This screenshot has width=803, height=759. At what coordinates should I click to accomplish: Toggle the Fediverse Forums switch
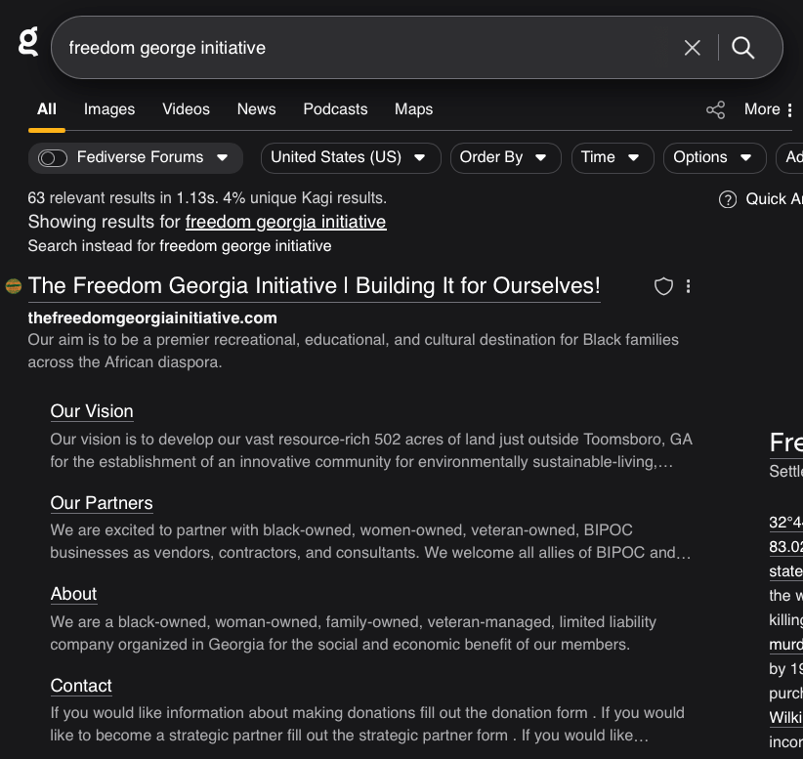pos(53,157)
